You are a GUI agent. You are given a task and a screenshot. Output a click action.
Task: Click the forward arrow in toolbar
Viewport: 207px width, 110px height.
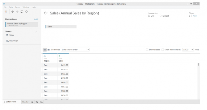(x=17, y=12)
